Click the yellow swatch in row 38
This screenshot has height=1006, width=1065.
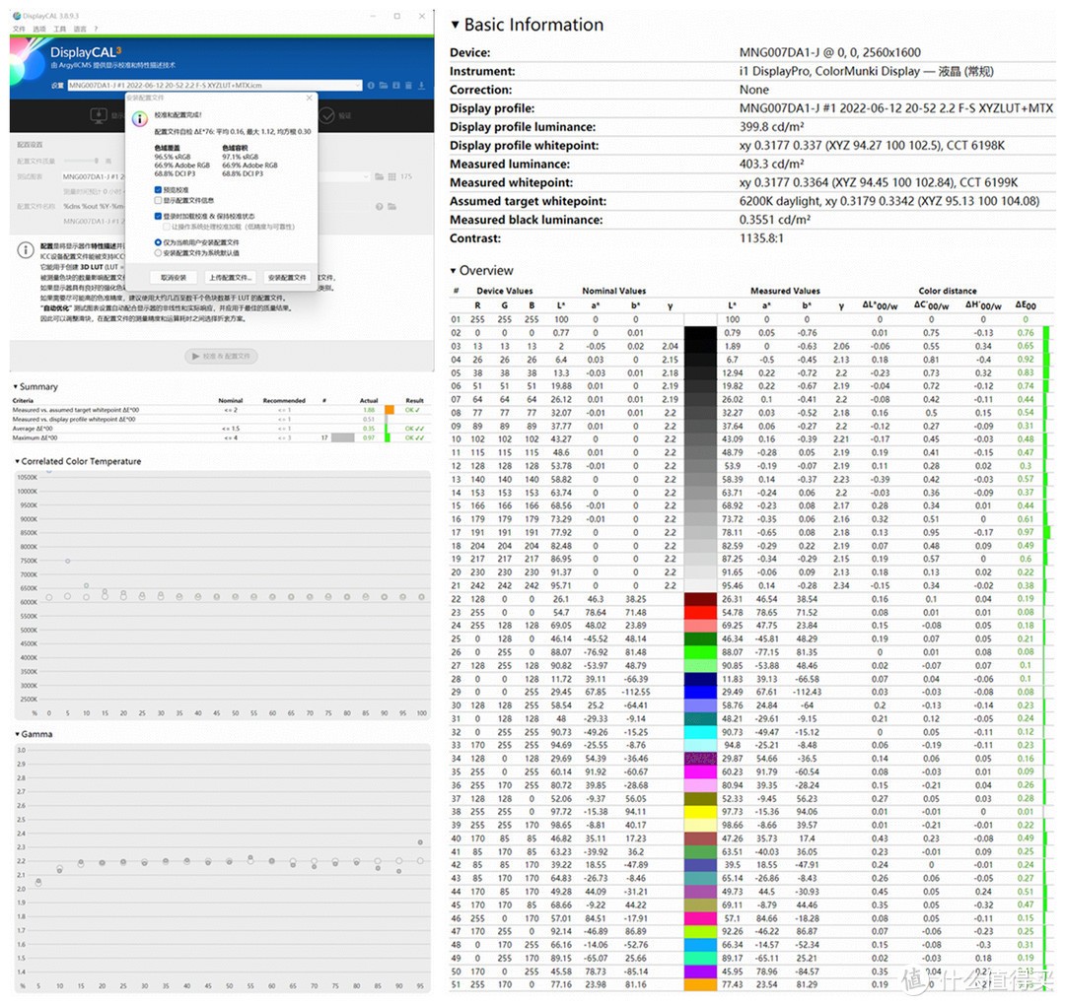point(700,812)
